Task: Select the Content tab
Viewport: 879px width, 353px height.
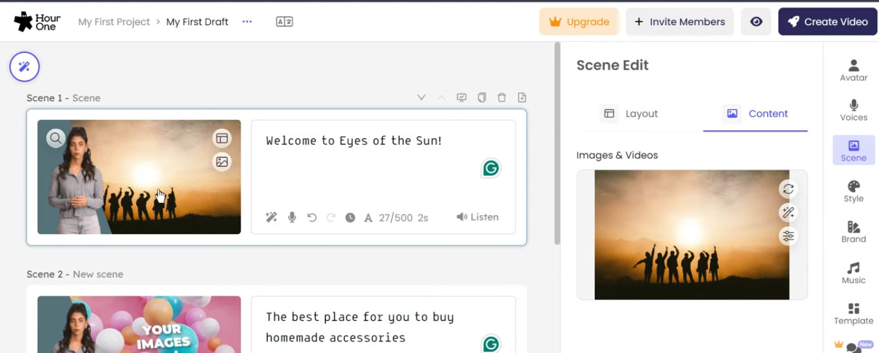Action: [x=756, y=113]
